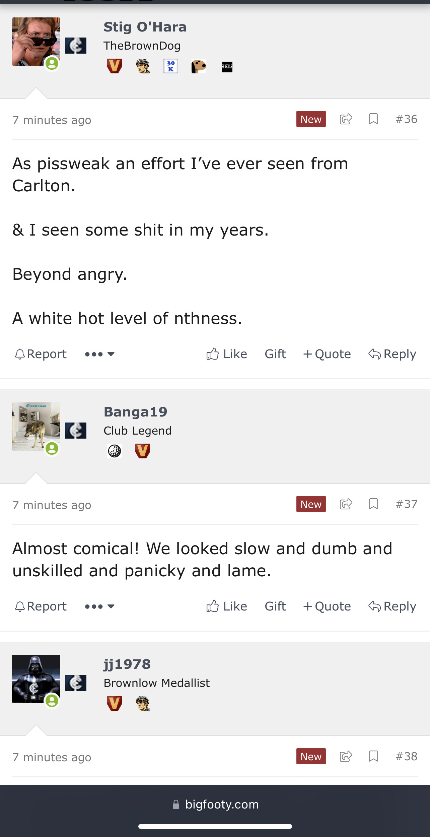This screenshot has height=837, width=430.
Task: Like Banga19's post about slow and dumb
Action: [227, 606]
